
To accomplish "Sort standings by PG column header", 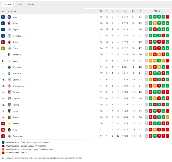I will point(101,11).
